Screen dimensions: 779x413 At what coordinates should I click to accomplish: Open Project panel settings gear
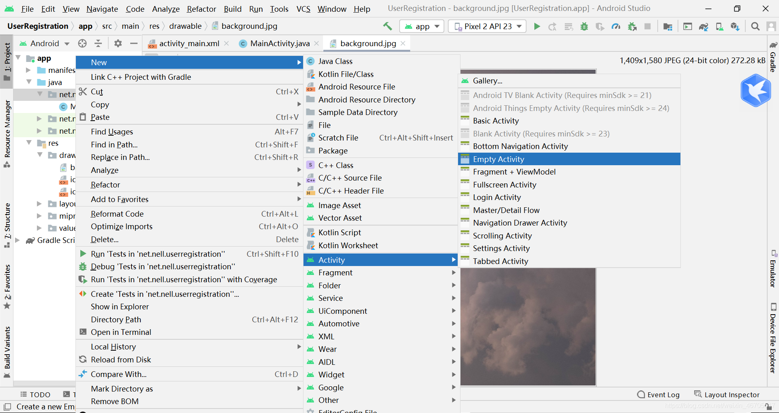click(118, 43)
